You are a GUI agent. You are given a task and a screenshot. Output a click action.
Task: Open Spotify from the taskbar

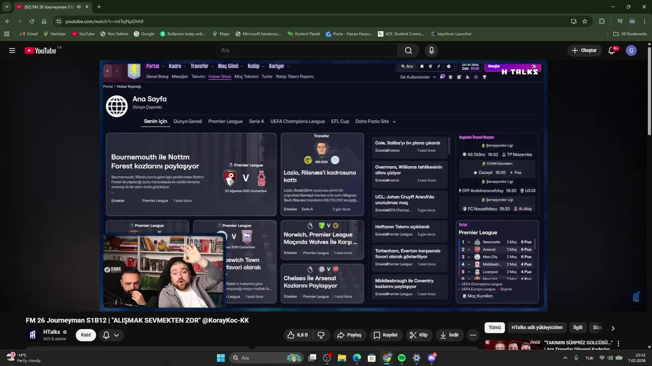pos(401,358)
